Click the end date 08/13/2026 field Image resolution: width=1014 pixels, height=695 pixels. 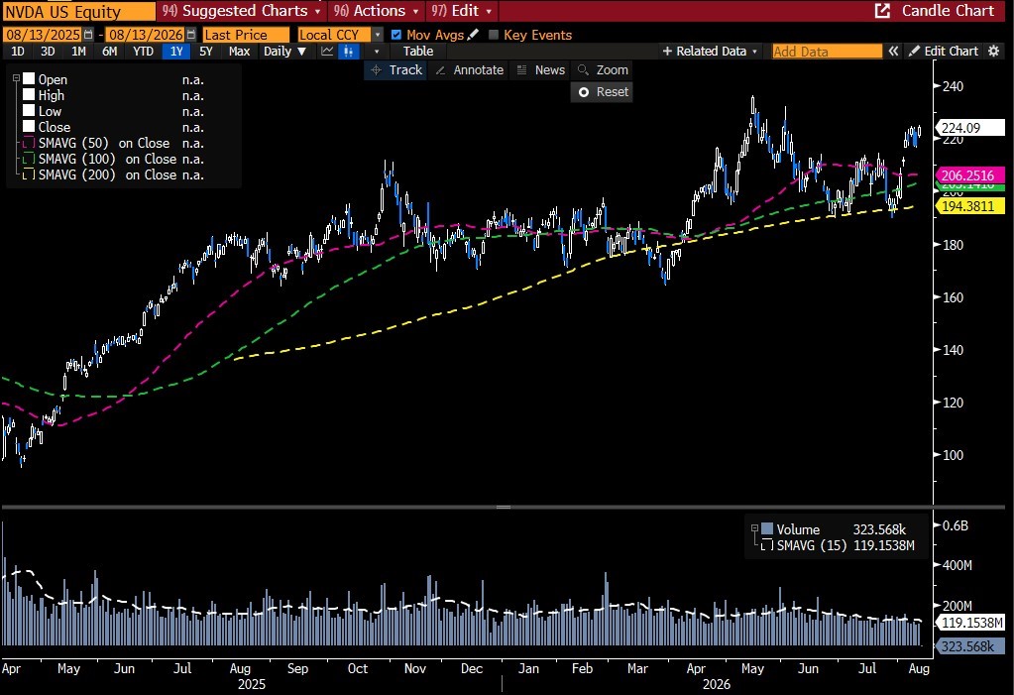coord(146,35)
